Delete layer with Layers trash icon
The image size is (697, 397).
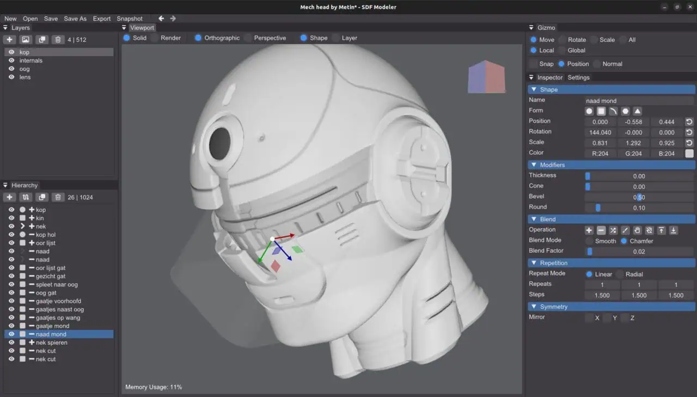[x=58, y=40]
